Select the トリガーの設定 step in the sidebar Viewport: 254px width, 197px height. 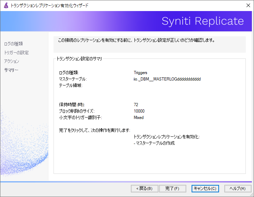[16, 53]
